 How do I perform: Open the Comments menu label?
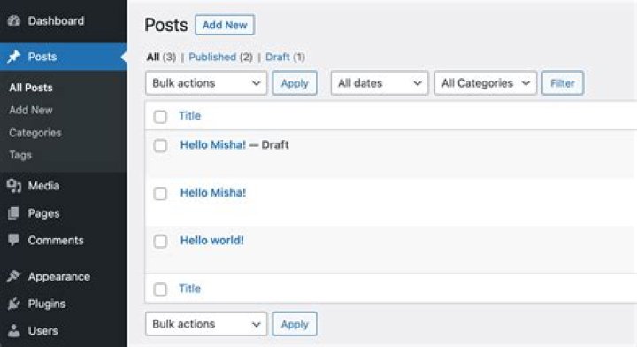click(56, 240)
